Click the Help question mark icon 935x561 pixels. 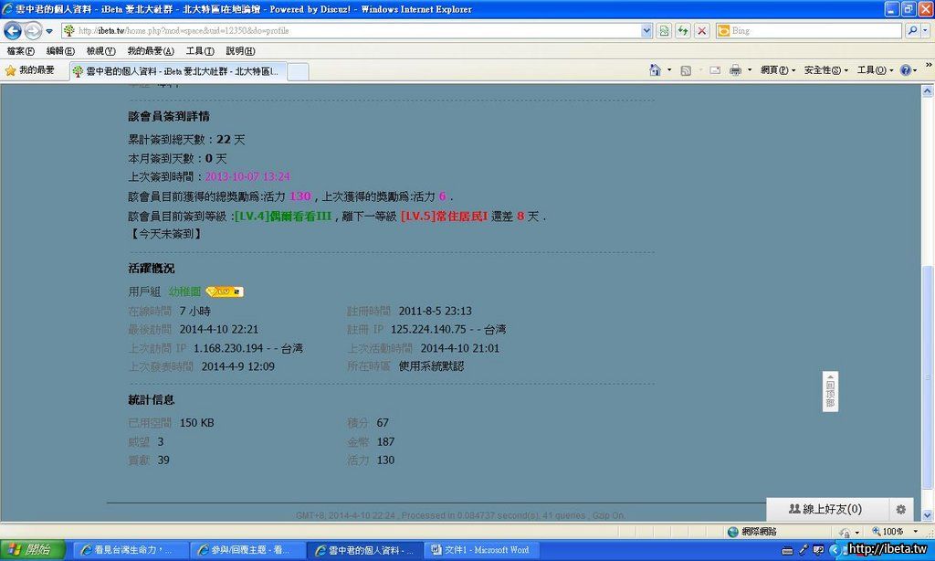tap(905, 70)
